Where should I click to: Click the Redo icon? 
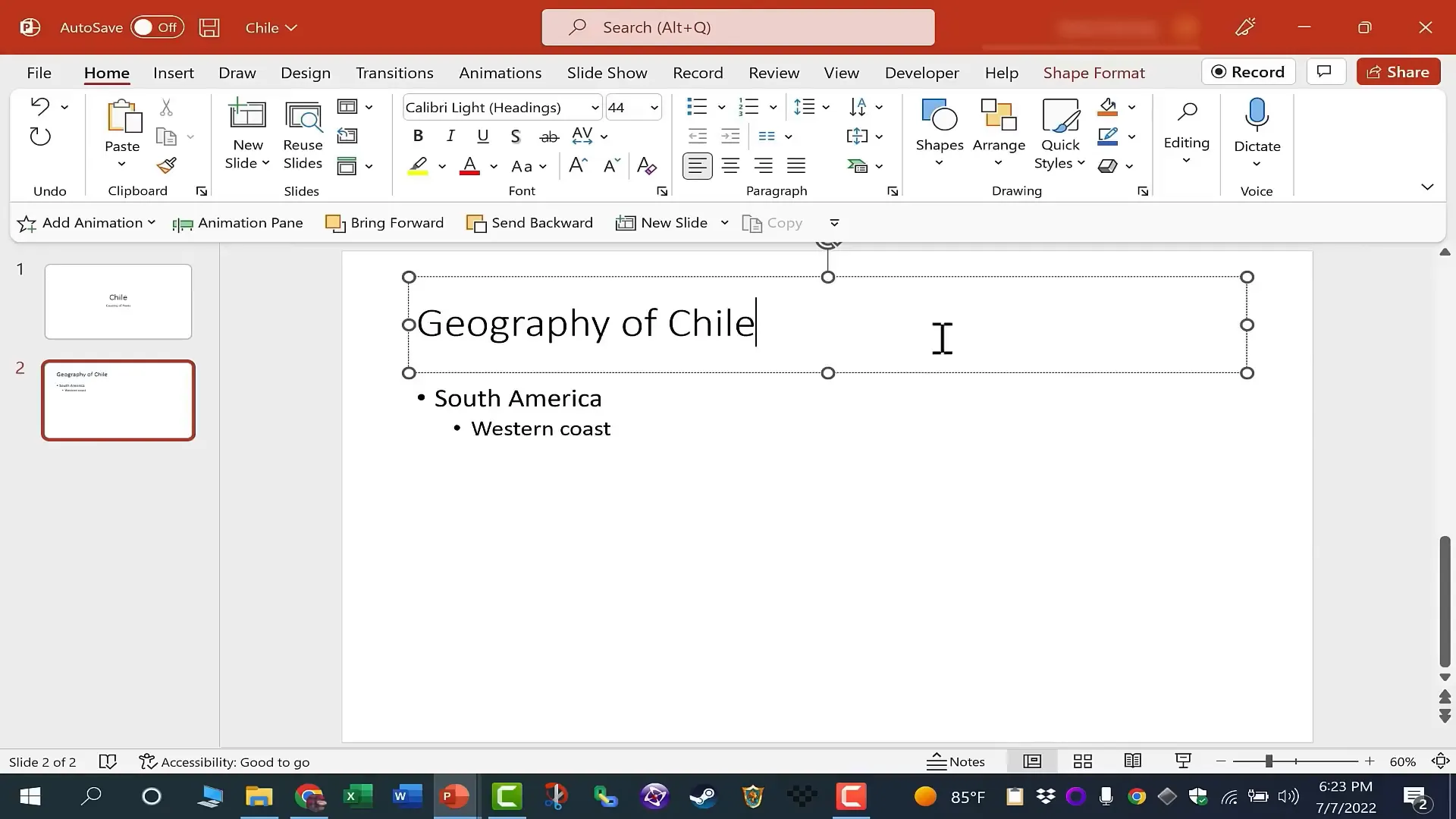[39, 136]
